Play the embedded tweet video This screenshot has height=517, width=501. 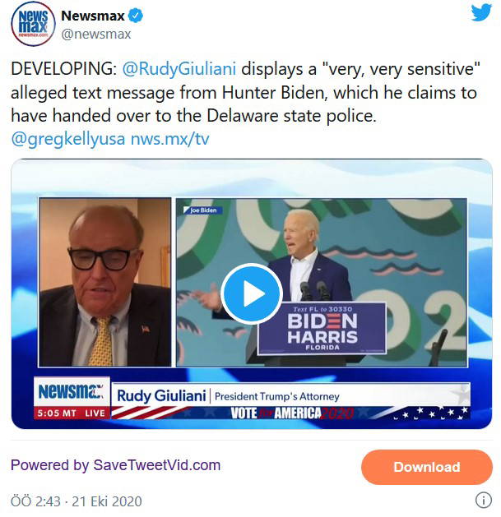tap(252, 293)
